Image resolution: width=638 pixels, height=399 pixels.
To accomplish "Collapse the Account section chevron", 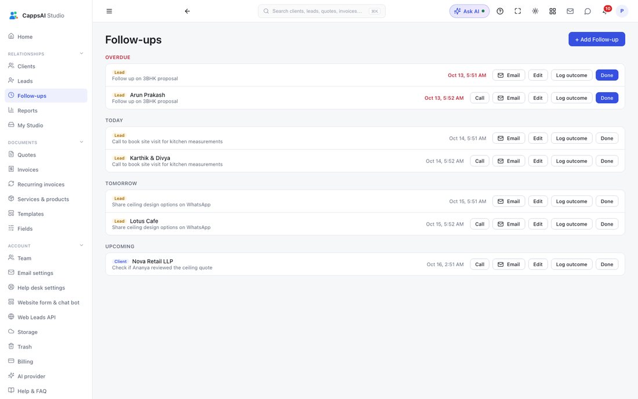I will [81, 245].
